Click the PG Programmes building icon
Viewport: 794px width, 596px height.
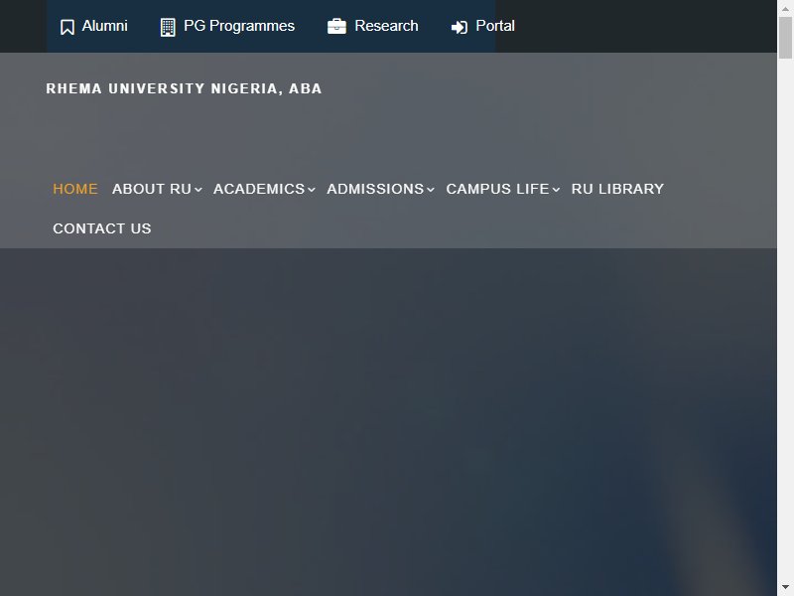pos(168,28)
